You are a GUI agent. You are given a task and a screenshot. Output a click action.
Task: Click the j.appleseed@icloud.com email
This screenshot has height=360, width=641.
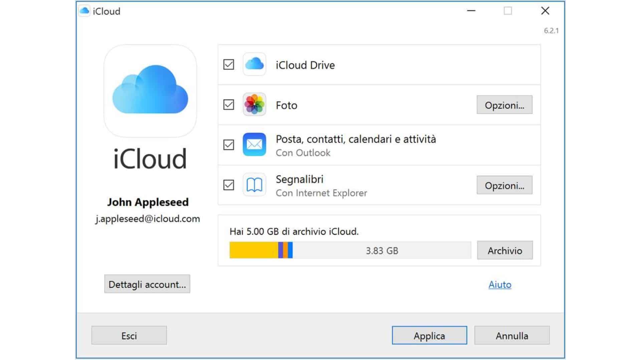[148, 219]
